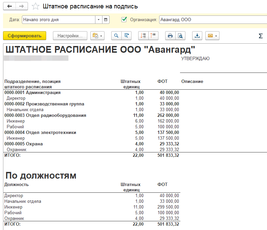The width and height of the screenshot is (267, 230).
Task: Click ФОТ value 262 000,00
Action: coord(168,116)
